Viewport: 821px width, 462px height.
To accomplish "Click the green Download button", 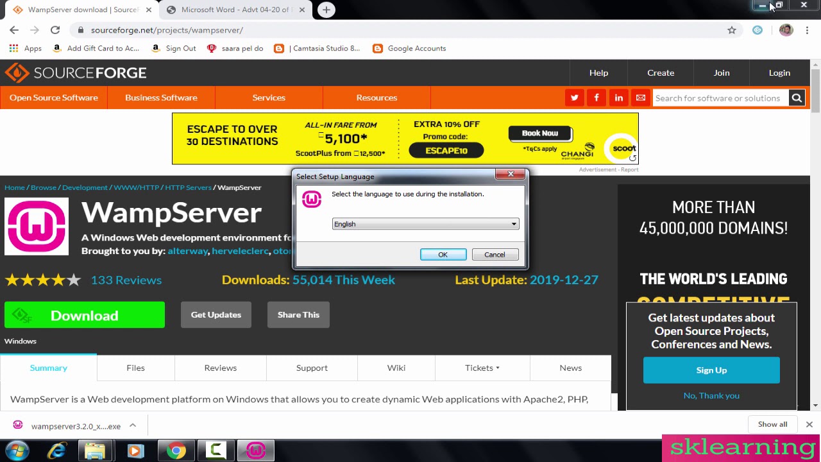I will 85,315.
